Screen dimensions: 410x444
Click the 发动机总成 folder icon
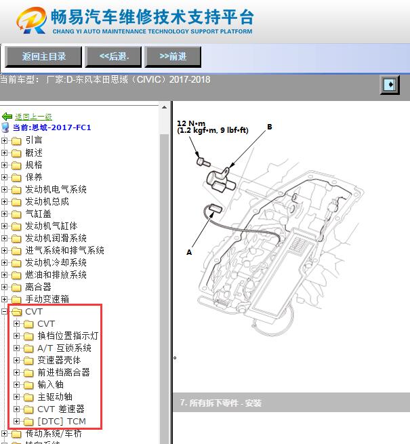coord(16,201)
